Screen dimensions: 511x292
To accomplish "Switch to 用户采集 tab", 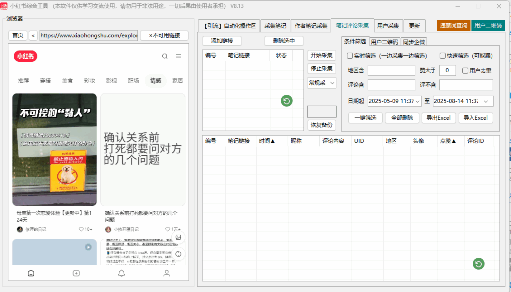I will 388,26.
